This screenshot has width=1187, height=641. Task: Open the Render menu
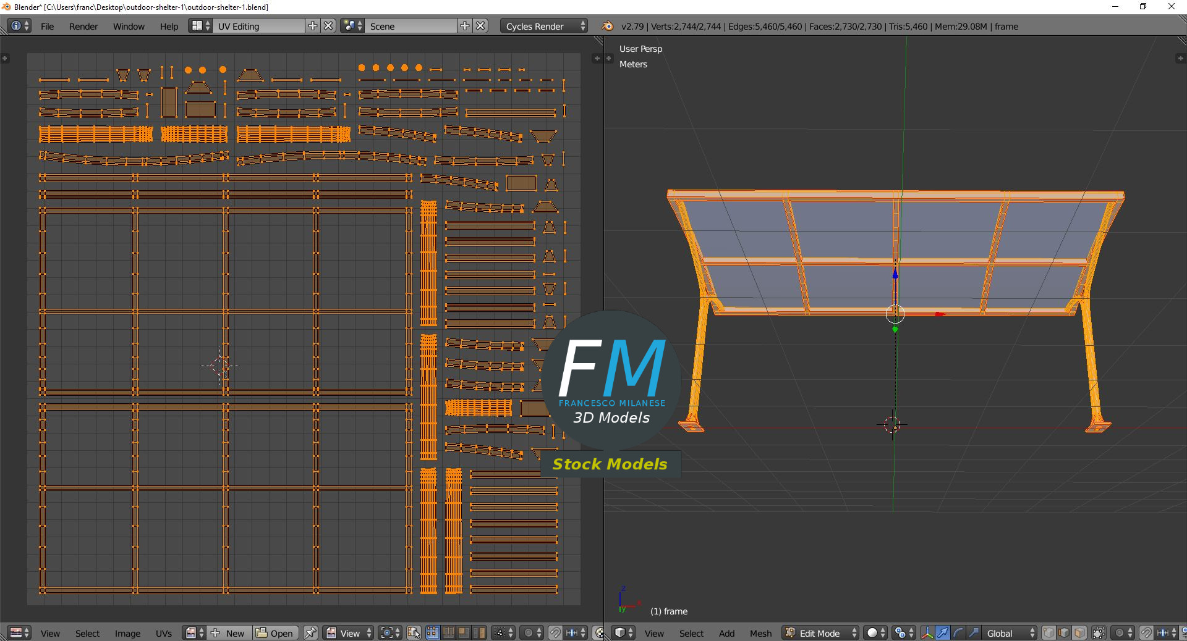pos(83,26)
